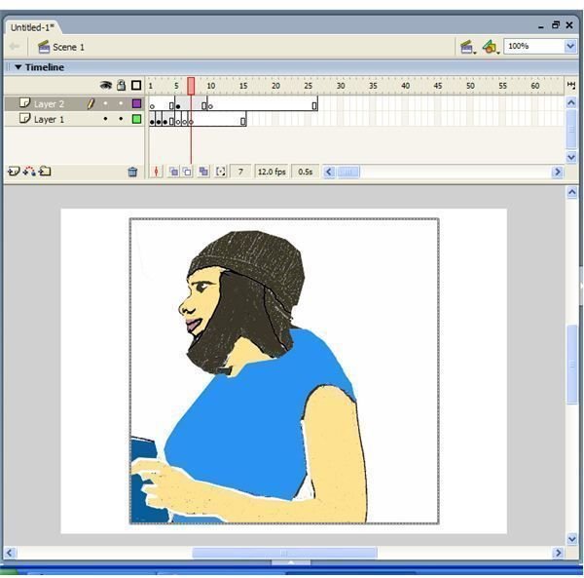The height and width of the screenshot is (578, 584).
Task: Click stage horizontal scroll left arrow
Action: click(10, 553)
